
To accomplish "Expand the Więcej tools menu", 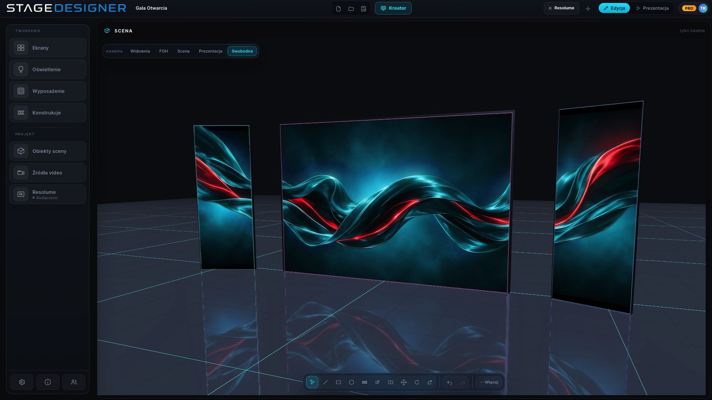I will pos(489,382).
